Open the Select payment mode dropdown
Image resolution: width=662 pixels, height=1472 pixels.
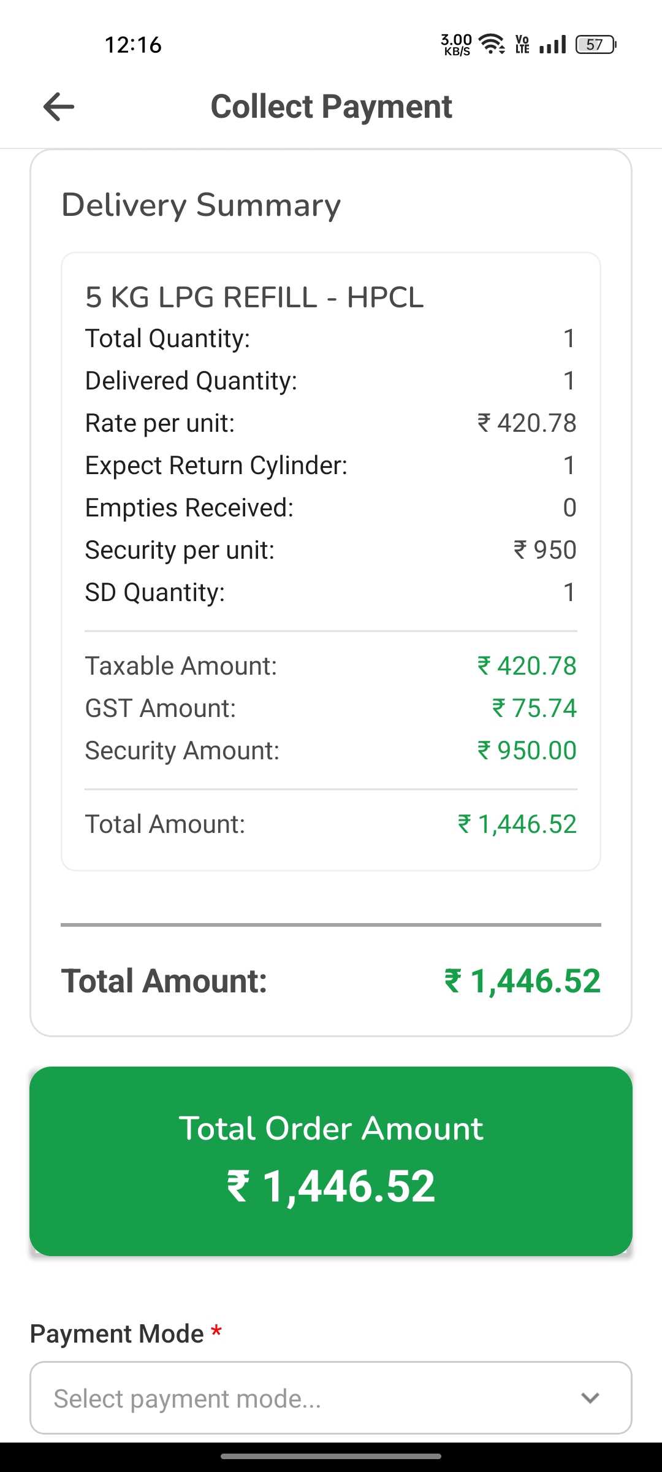point(331,1398)
